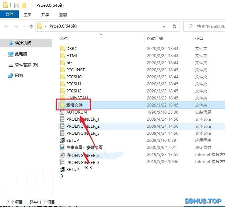225x207 pixels.
Task: Select the PTC_INST folder icon
Action: point(62,70)
